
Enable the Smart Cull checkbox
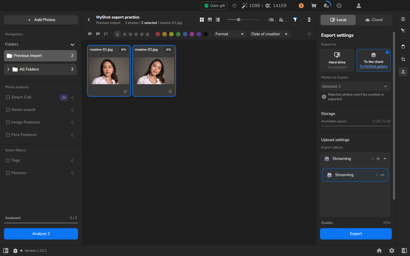8,97
